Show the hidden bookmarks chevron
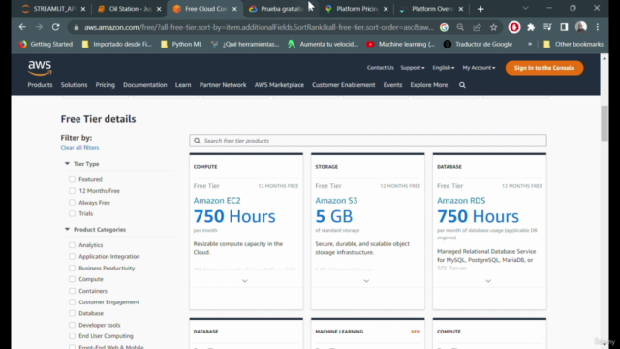Viewport: 620px width, 349px height. 530,44
